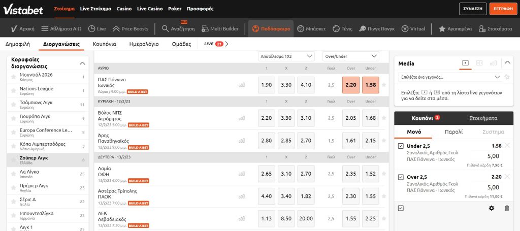Star Μουντιάλ 2026 as favorite
Viewport: 520px width, 231px height.
point(14,77)
